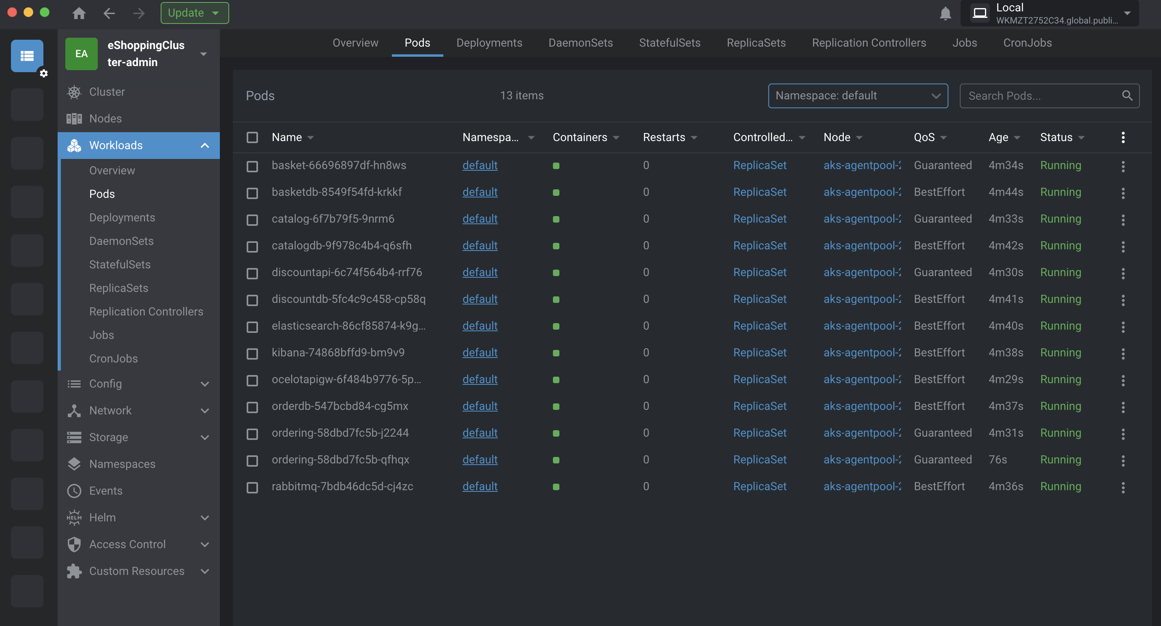Open actions menu for catalog-6f7b79f5-9nrm6

pyautogui.click(x=1123, y=219)
